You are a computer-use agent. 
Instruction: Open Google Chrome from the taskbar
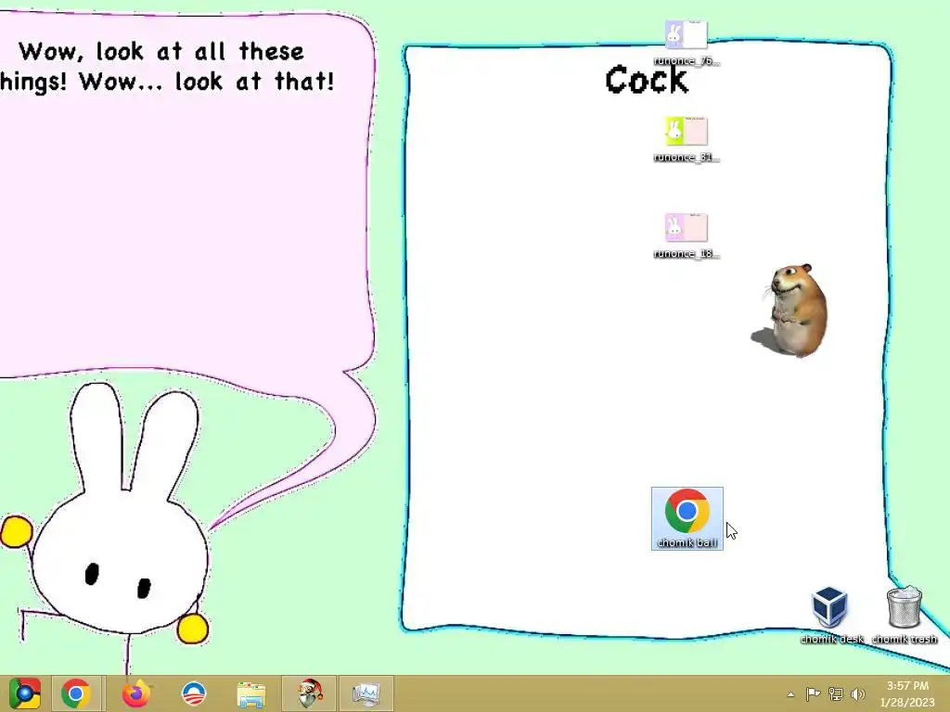coord(76,693)
